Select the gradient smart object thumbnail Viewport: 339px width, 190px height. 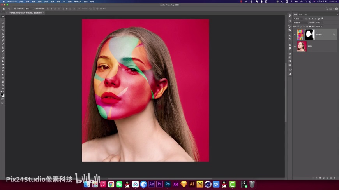tap(300, 35)
